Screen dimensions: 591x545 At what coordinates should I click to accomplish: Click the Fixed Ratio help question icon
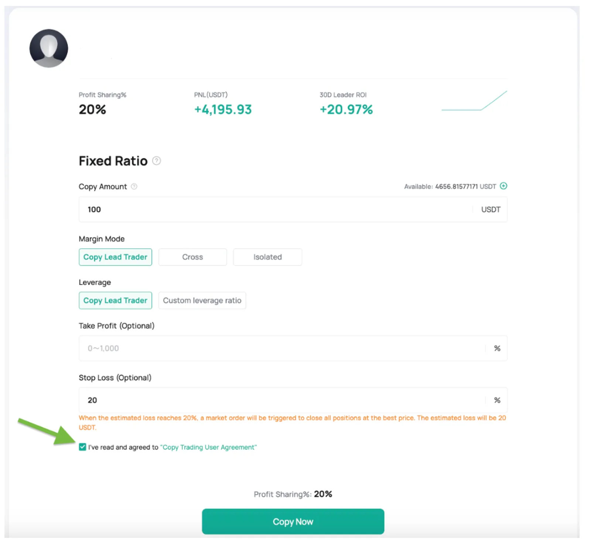(157, 161)
